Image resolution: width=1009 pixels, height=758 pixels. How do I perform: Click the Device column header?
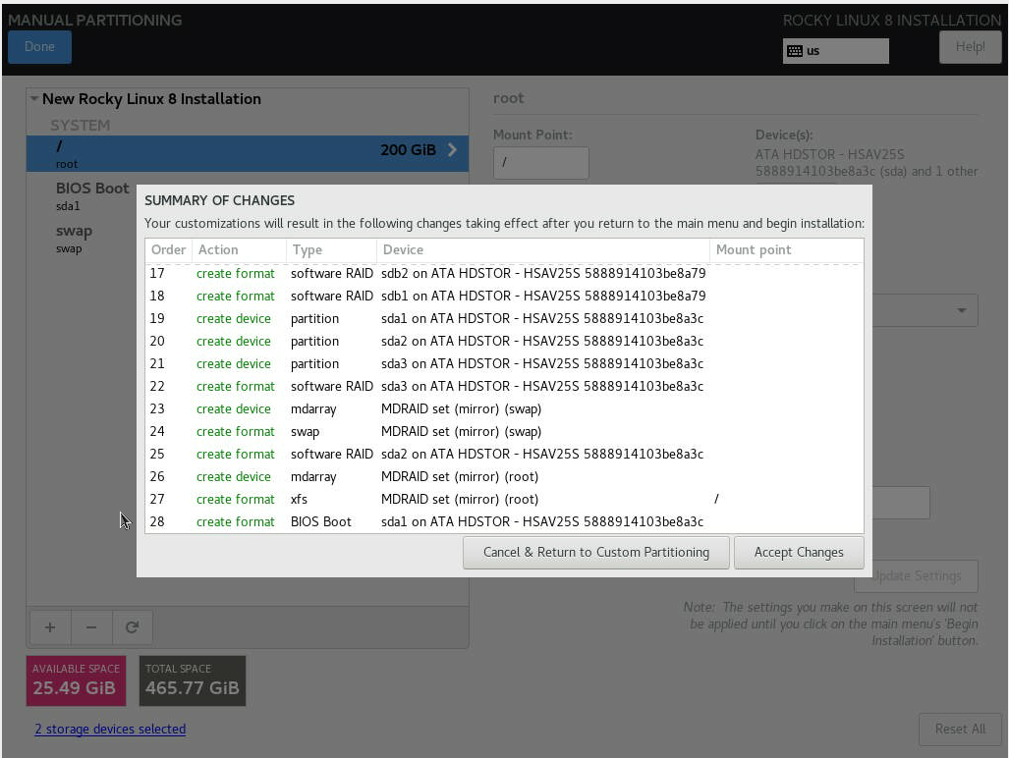(x=542, y=250)
